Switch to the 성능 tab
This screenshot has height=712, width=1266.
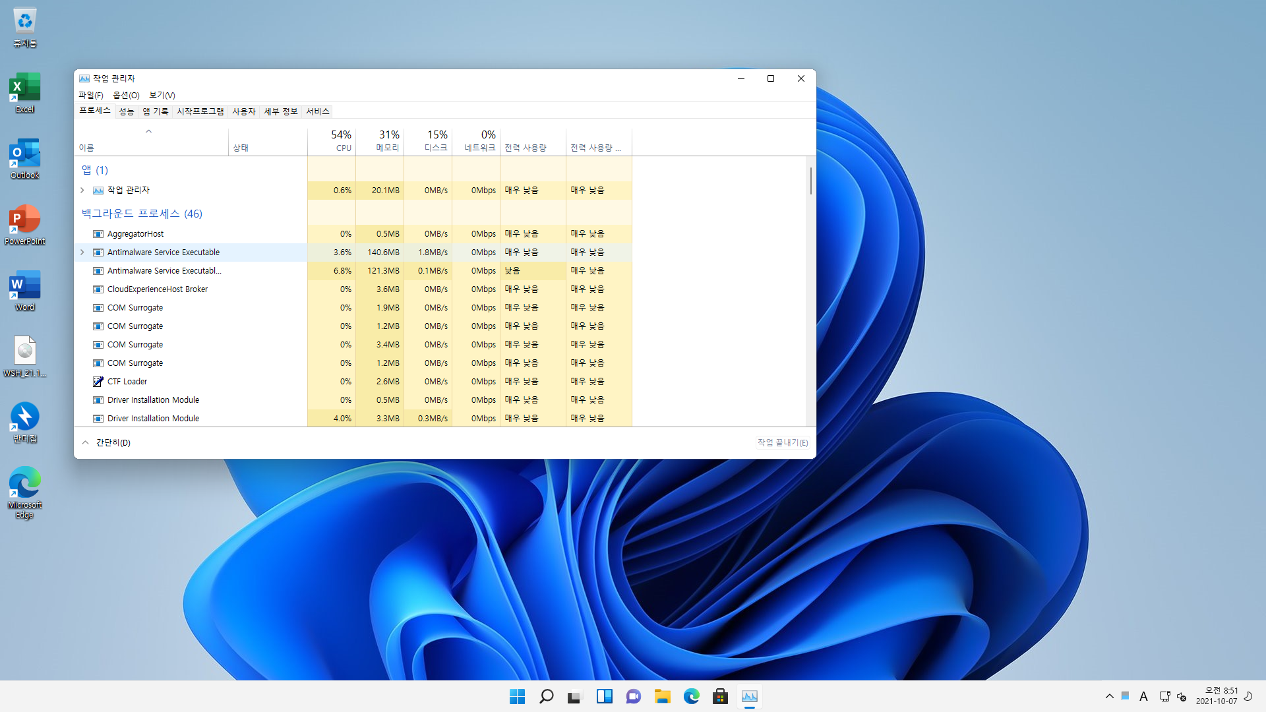point(127,111)
